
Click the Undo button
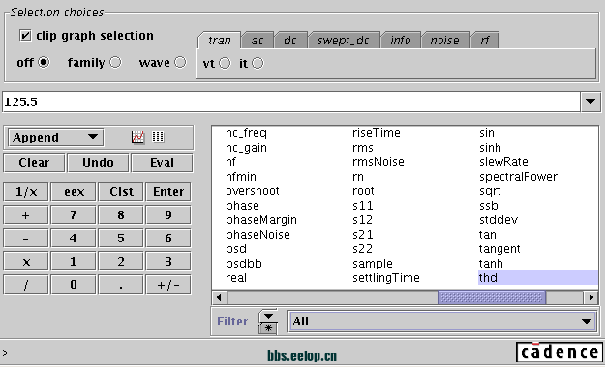tap(98, 163)
